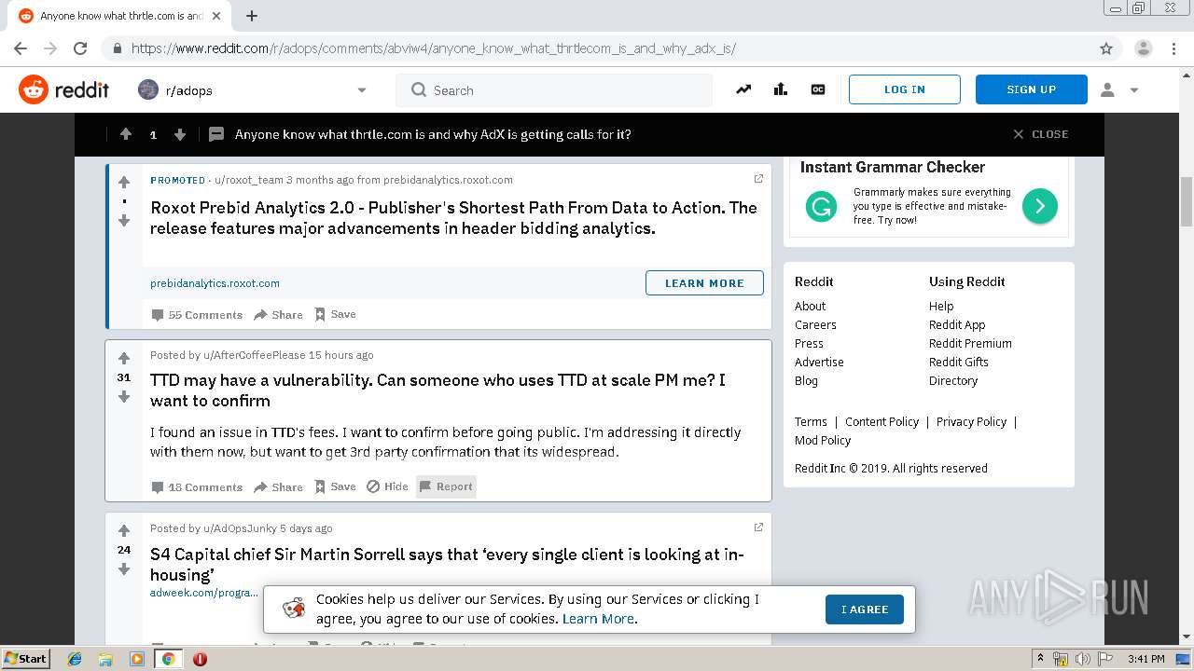
Task: Click the volume tray icon
Action: pyautogui.click(x=1083, y=659)
